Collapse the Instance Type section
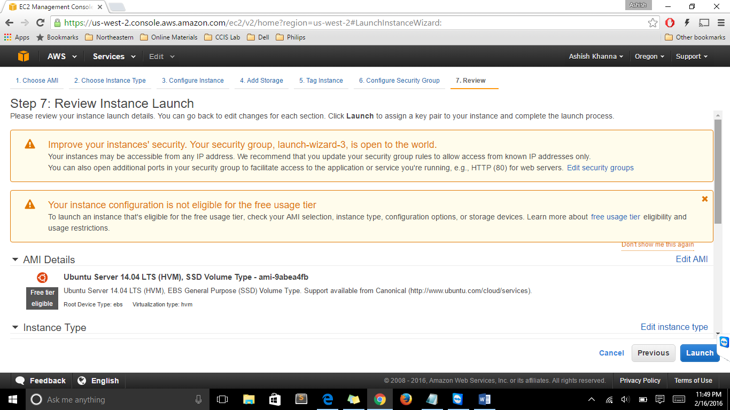The image size is (730, 410). [x=15, y=327]
